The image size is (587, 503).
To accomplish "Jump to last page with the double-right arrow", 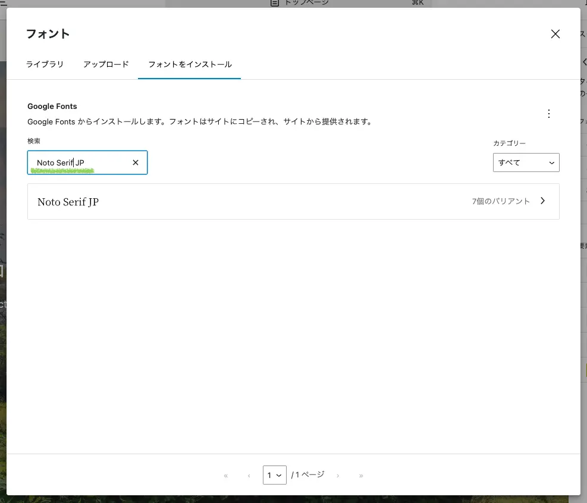I will [x=361, y=476].
